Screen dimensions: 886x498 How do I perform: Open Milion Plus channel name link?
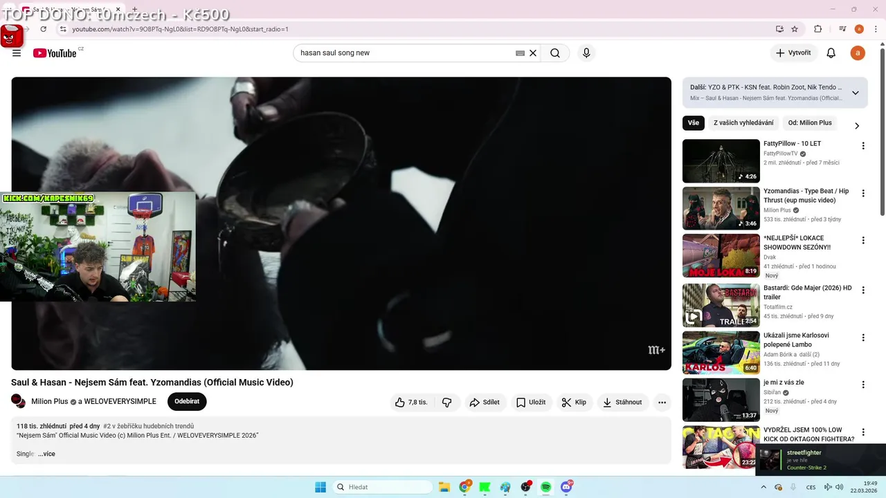pos(49,402)
